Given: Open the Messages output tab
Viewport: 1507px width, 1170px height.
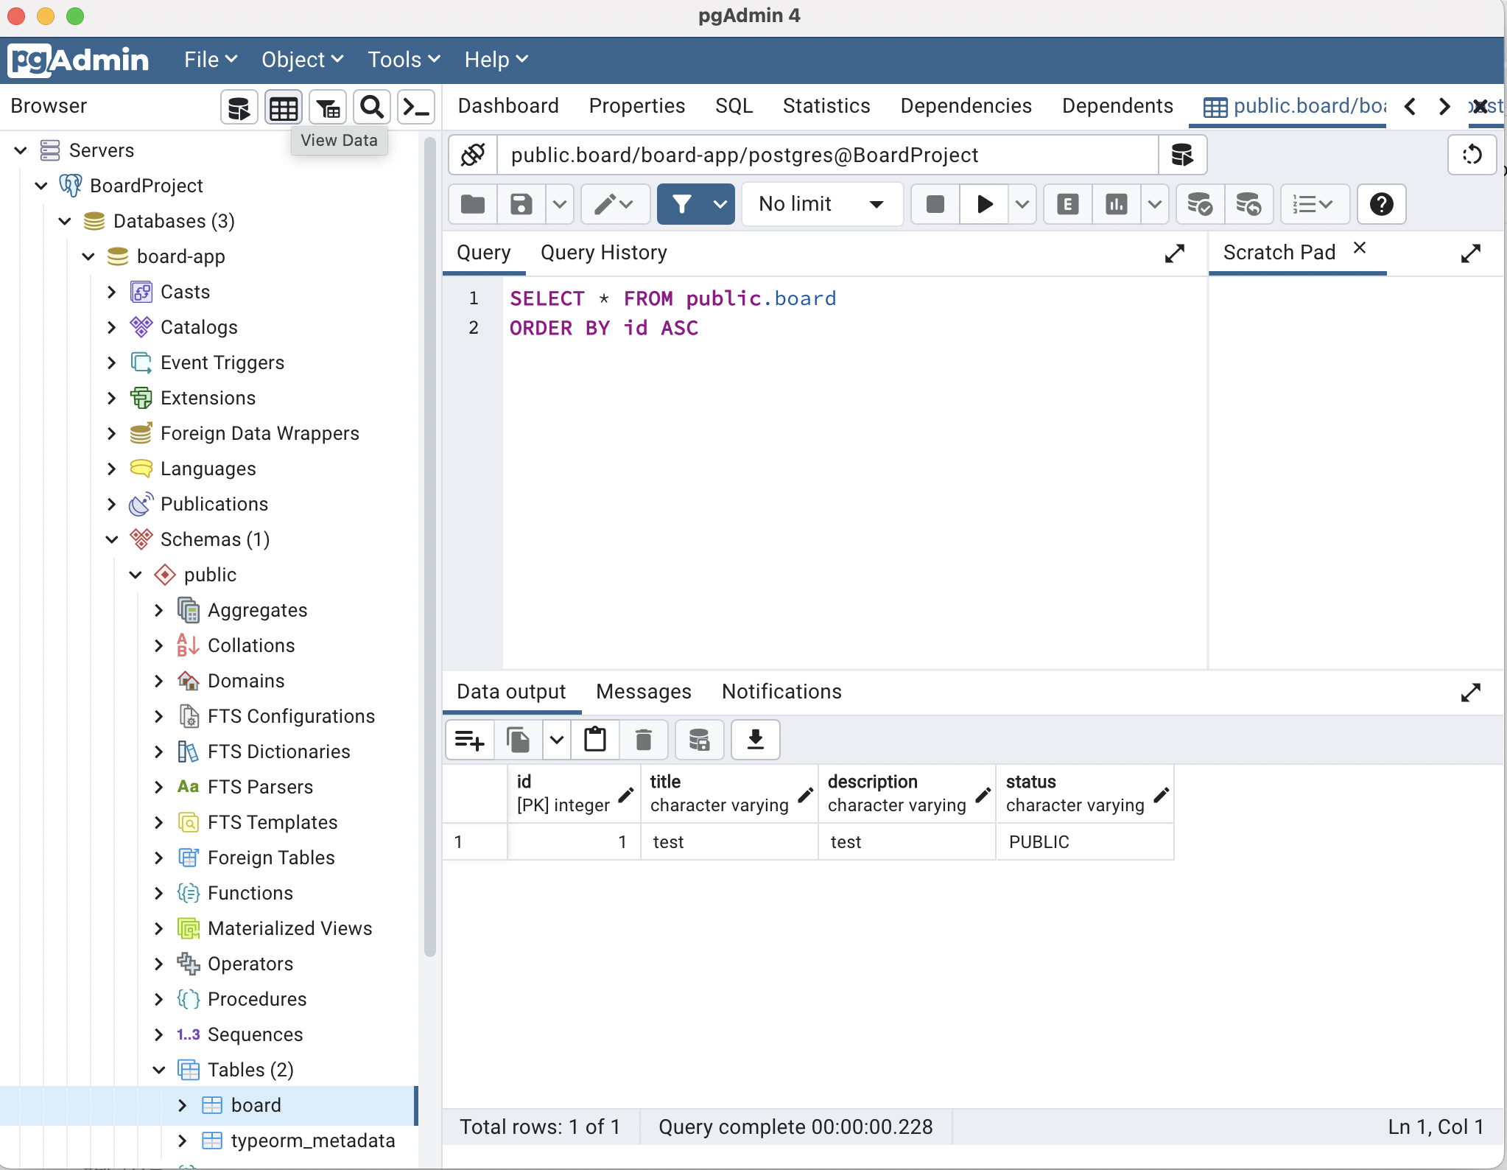Looking at the screenshot, I should click(643, 692).
